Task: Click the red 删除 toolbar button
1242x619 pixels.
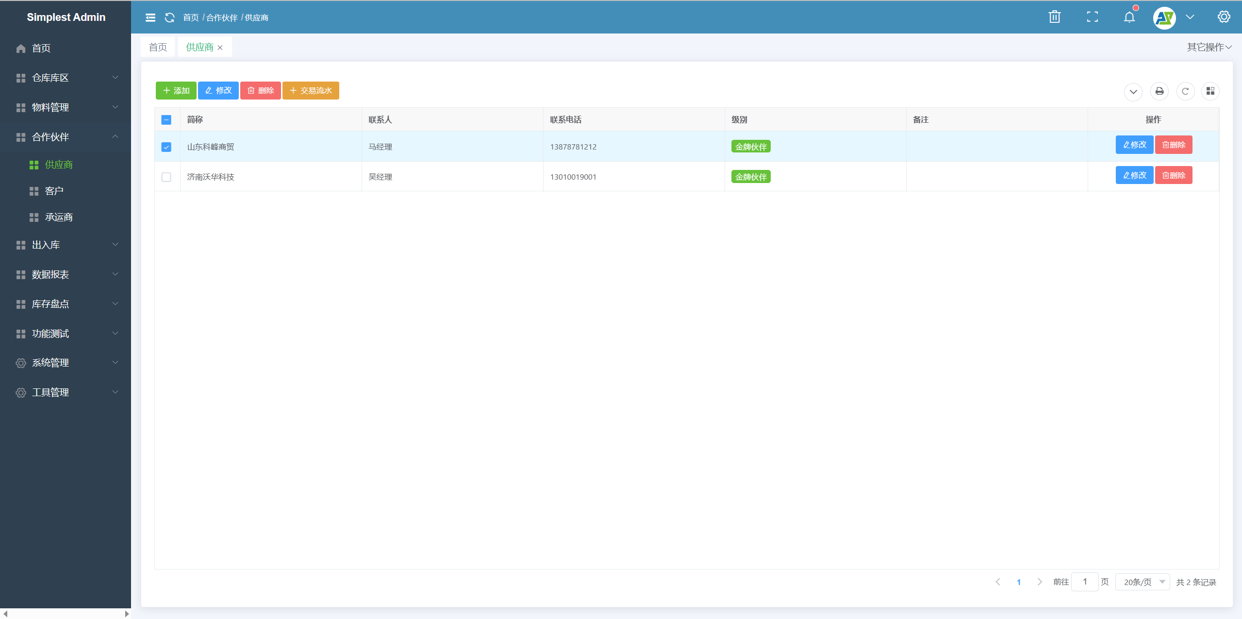Action: (260, 91)
